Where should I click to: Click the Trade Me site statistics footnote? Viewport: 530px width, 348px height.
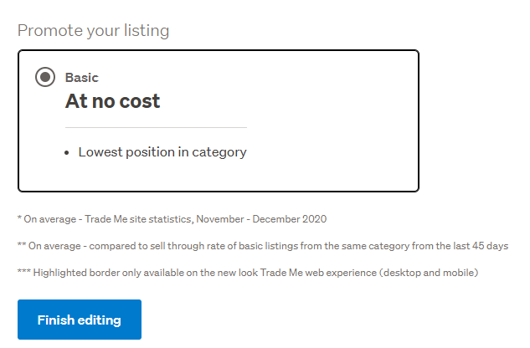172,219
